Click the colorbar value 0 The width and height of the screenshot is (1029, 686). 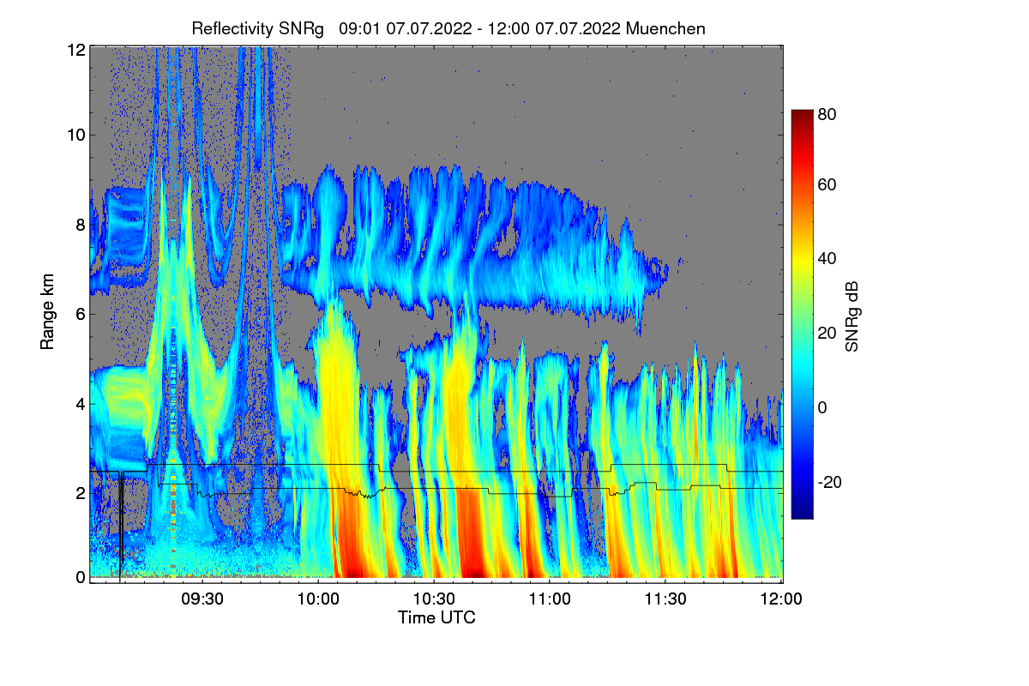click(x=822, y=407)
